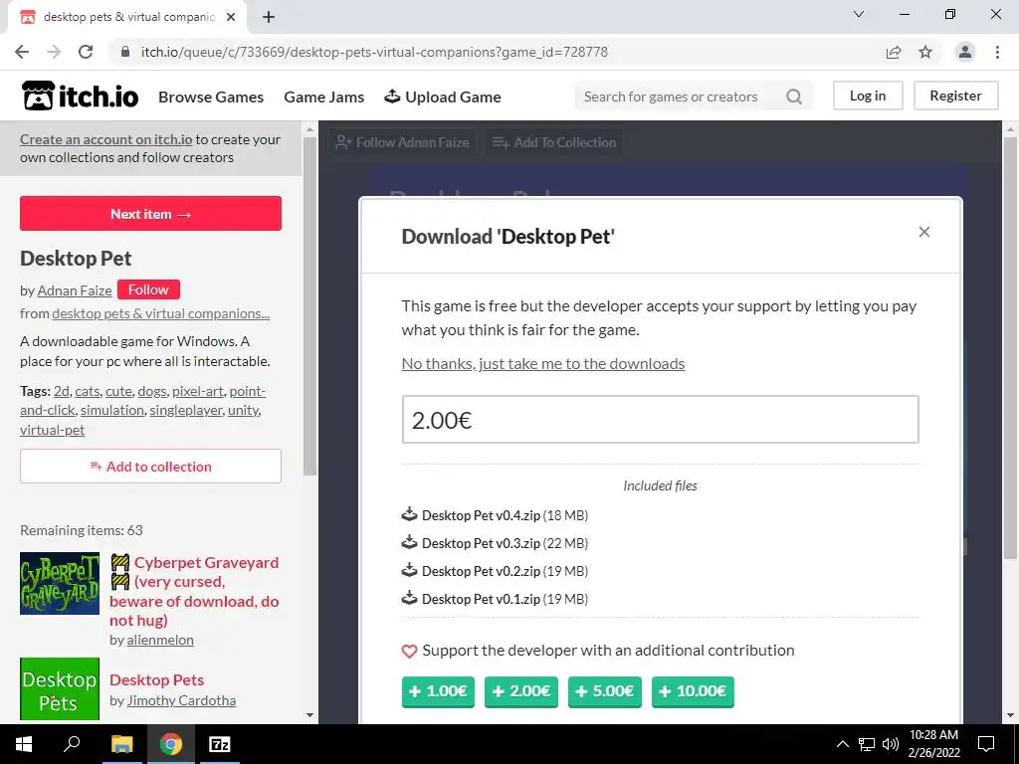Open Browse Games menu

[211, 96]
